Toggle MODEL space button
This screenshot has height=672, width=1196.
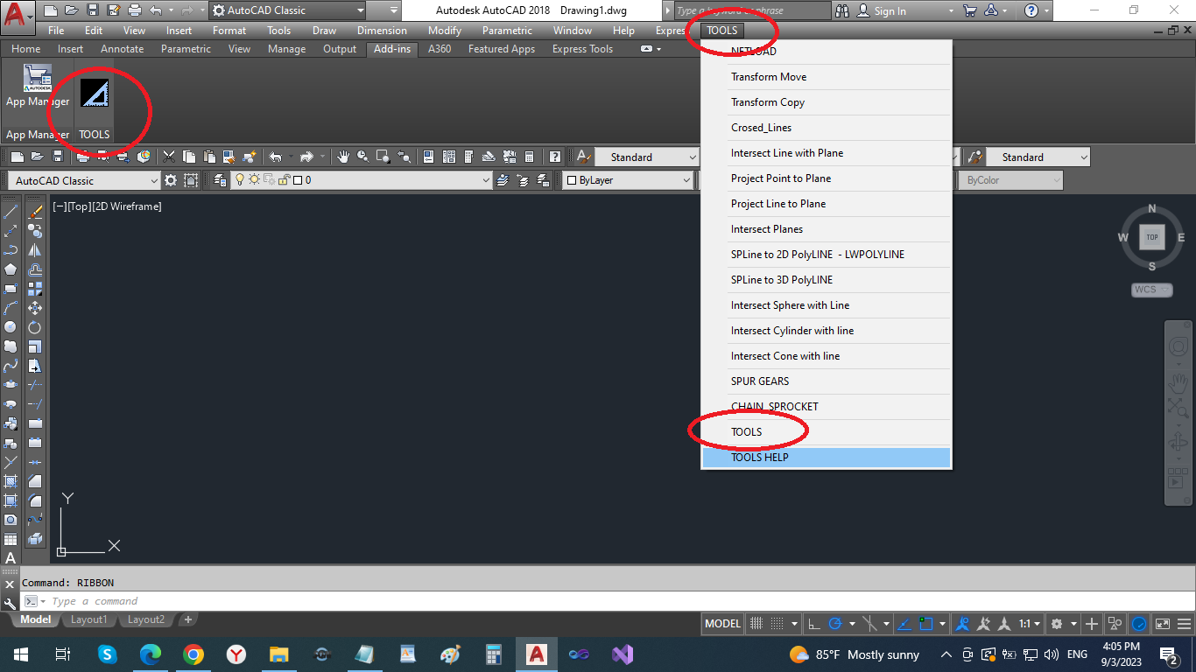point(723,624)
